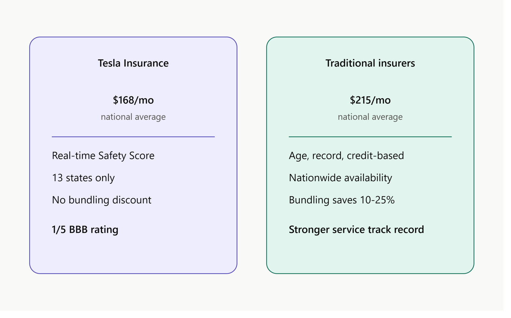Click the No bundling discount line

tap(102, 200)
